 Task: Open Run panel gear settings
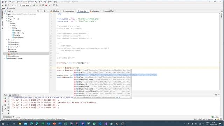216,95
